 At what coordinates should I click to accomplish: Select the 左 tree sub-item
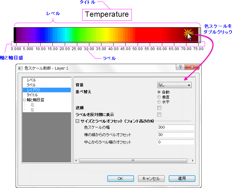click(x=32, y=110)
